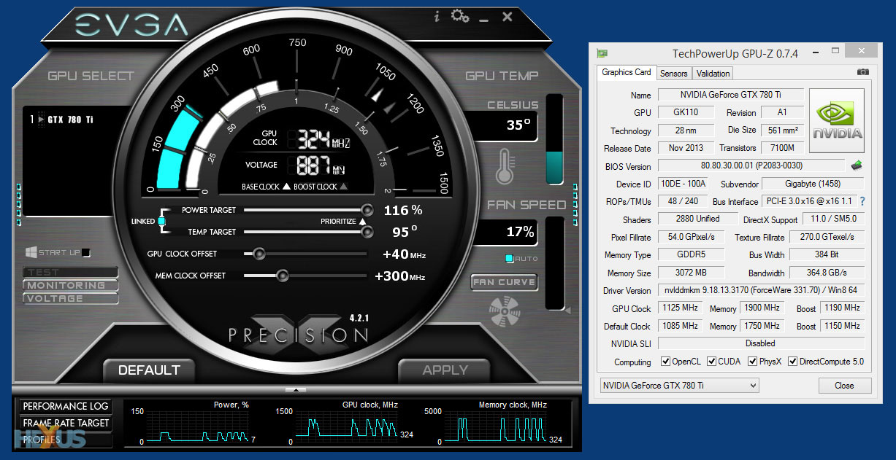The image size is (896, 460).
Task: Click the GPU-Z title bar app icon
Action: coord(602,53)
